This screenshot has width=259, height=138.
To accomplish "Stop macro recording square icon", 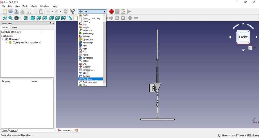I will 117,11.
